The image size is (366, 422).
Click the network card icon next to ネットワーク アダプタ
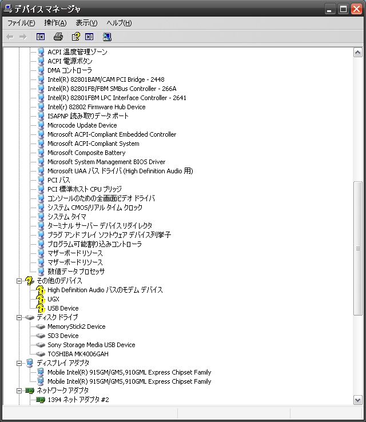(x=30, y=391)
